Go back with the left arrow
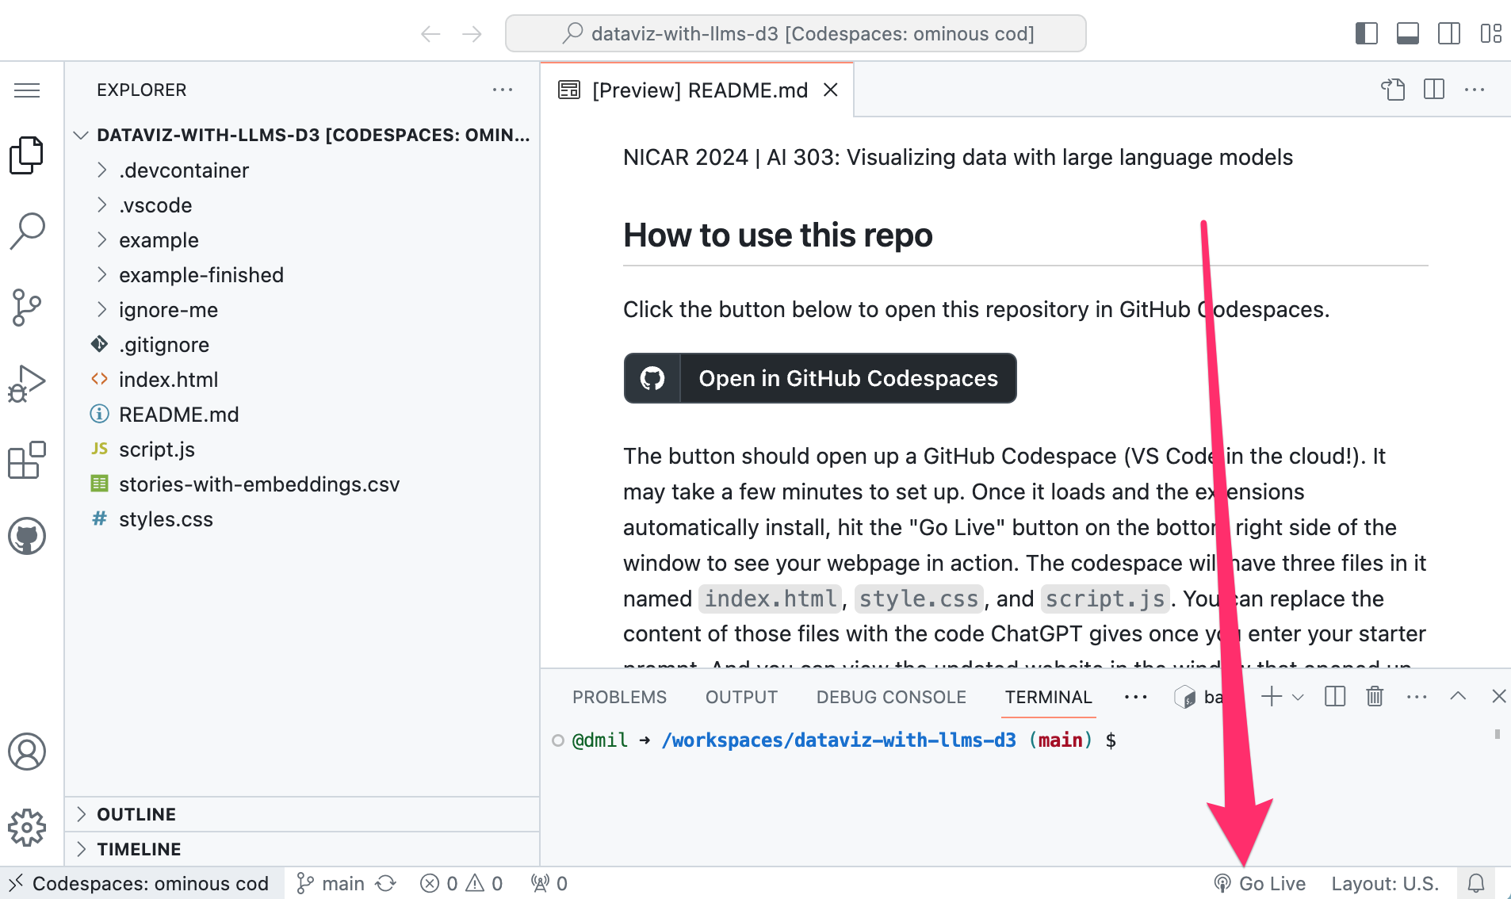 pos(430,33)
